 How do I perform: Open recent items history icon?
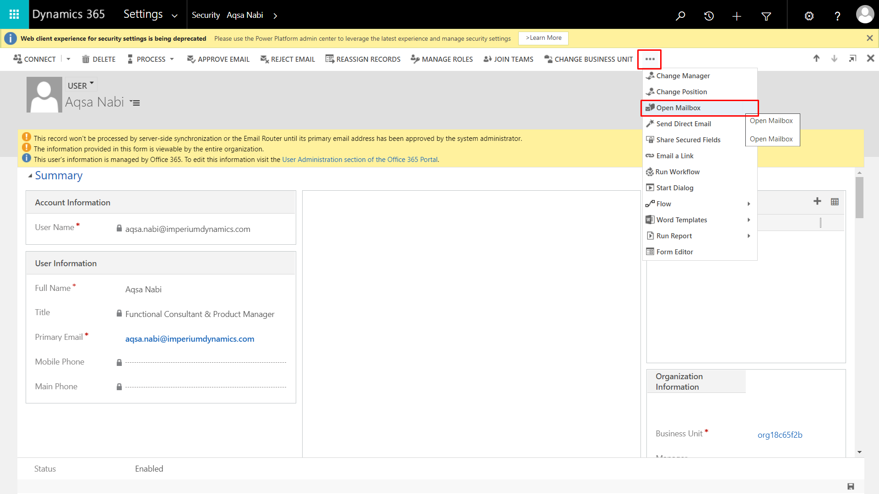[x=709, y=16]
